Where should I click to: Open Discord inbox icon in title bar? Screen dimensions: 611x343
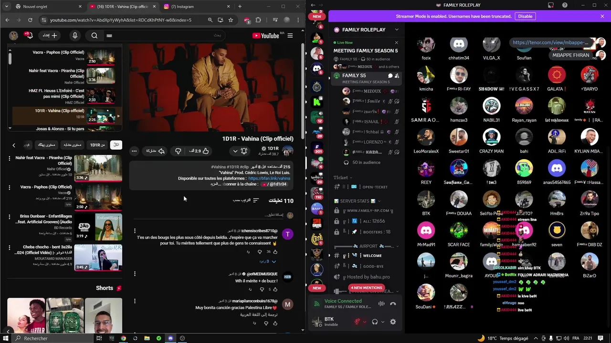pos(550,5)
